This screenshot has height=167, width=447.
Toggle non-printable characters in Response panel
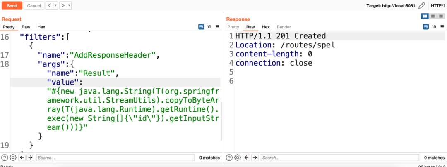tap(434, 27)
